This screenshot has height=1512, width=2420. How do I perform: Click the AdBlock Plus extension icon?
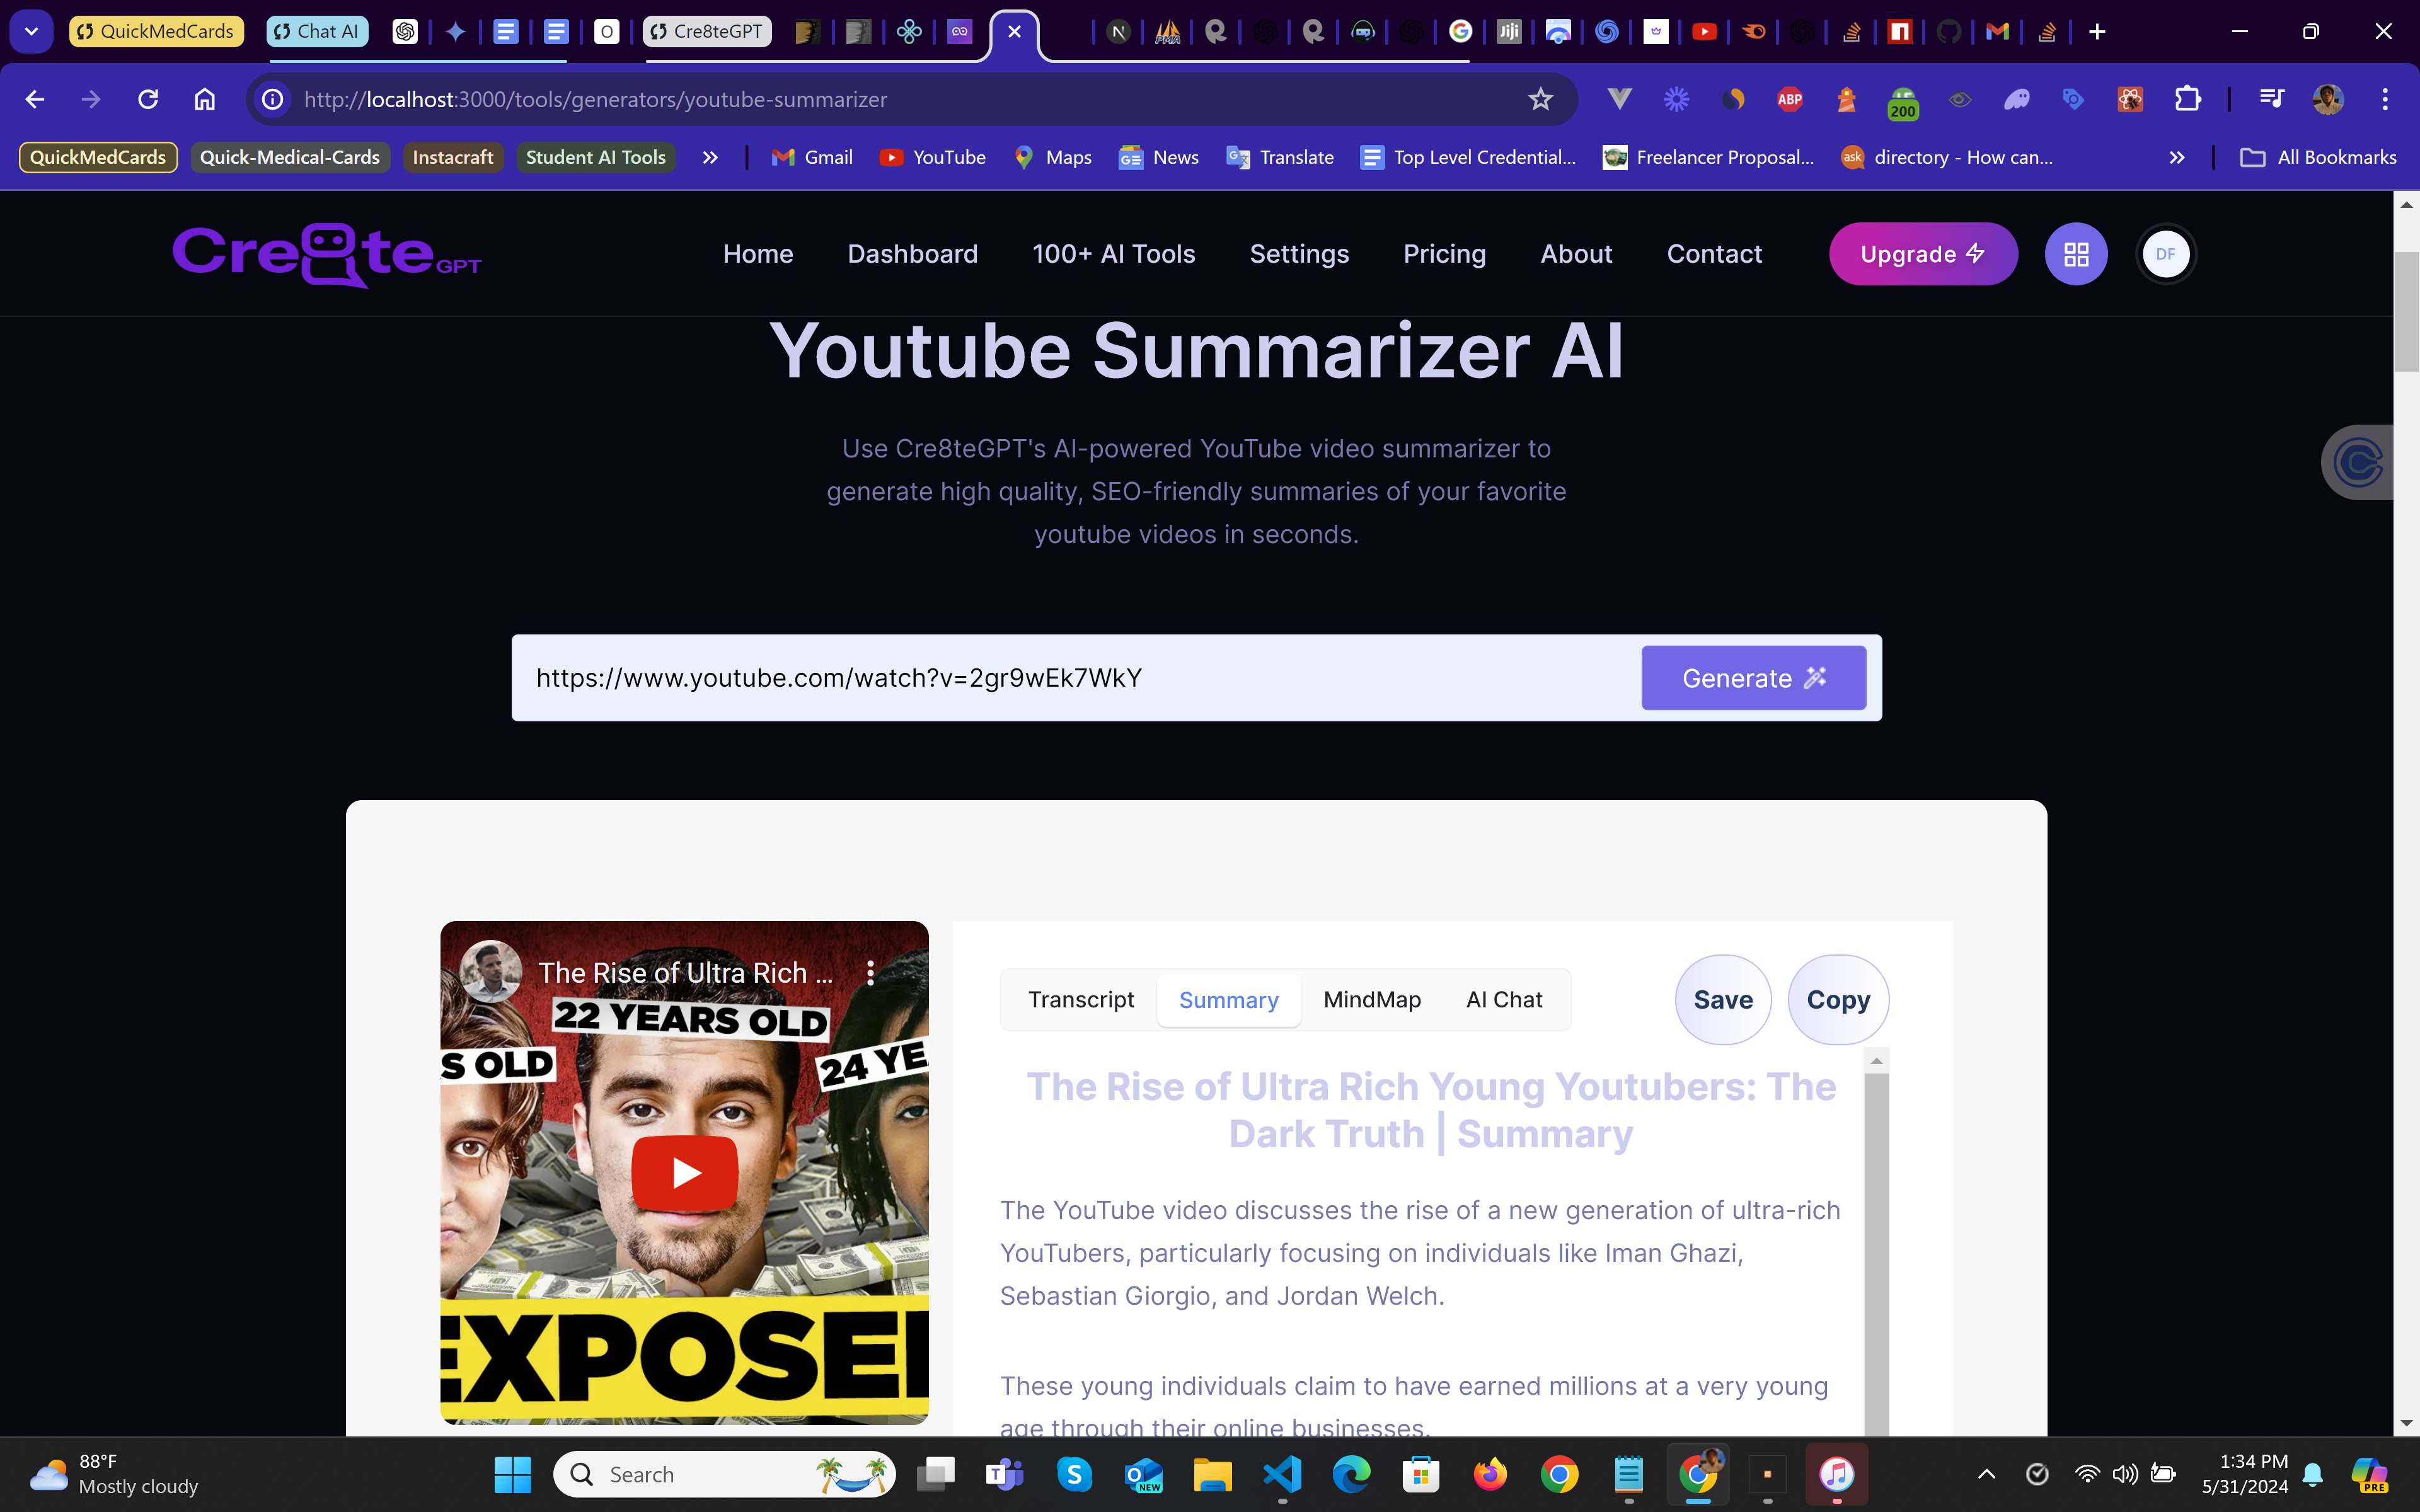1789,99
